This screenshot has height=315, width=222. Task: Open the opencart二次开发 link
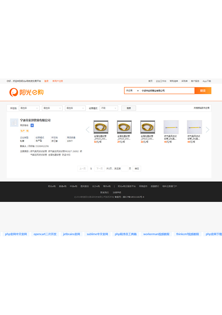click(x=45, y=234)
